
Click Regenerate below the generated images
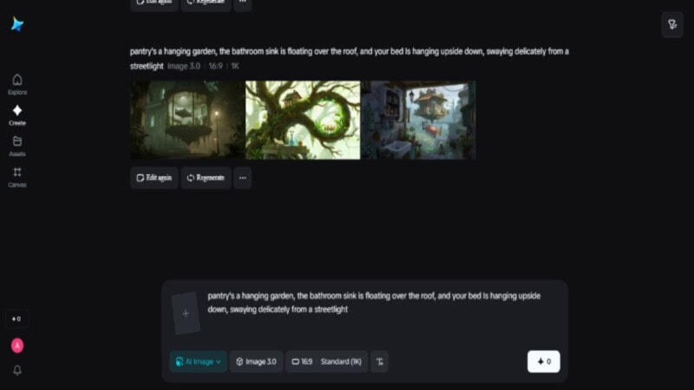click(206, 178)
